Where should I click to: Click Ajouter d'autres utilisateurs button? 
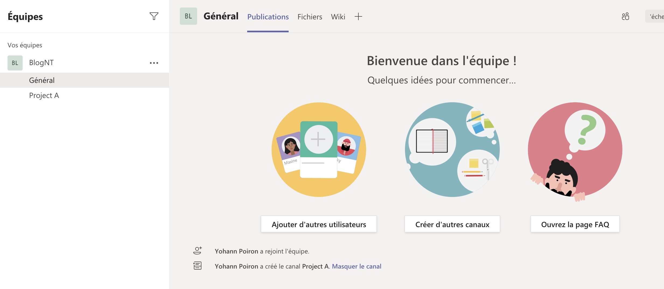(x=319, y=224)
